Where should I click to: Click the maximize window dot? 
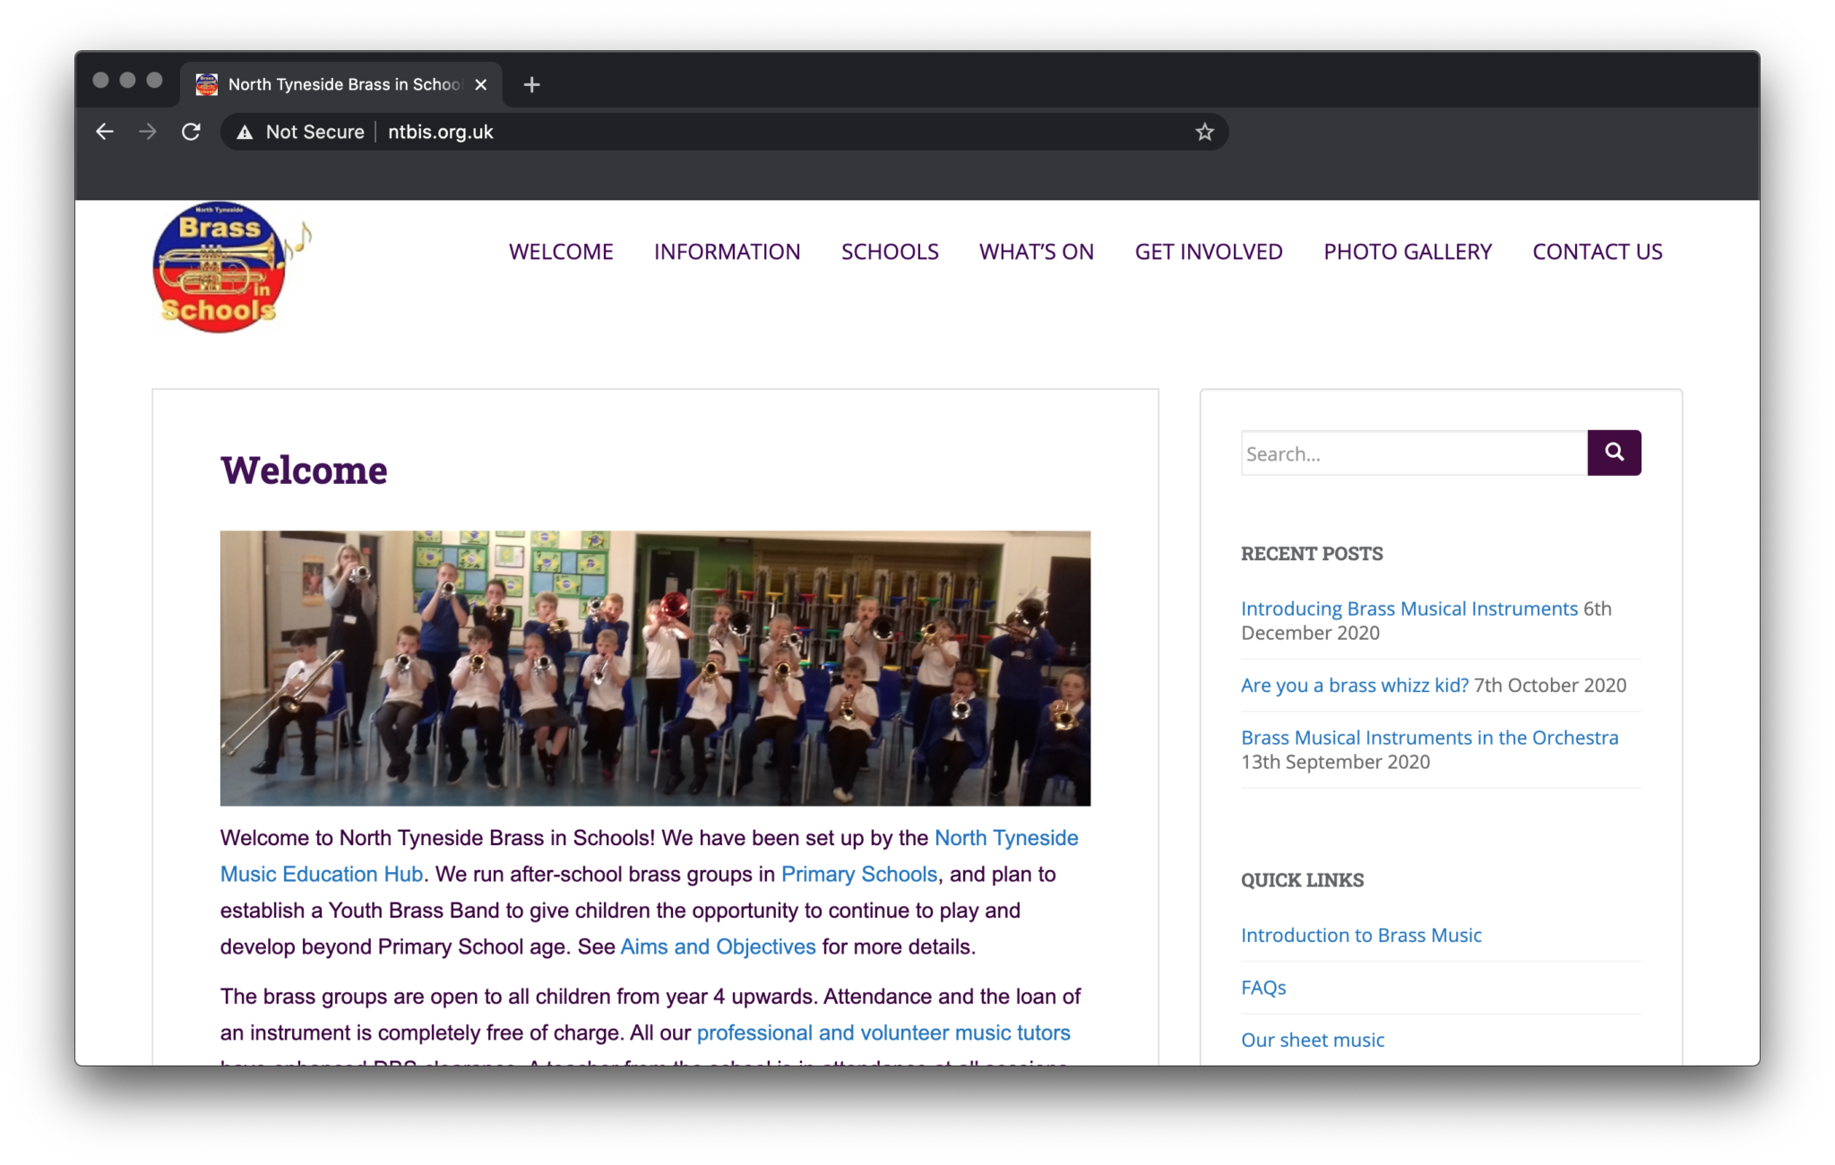[x=155, y=81]
